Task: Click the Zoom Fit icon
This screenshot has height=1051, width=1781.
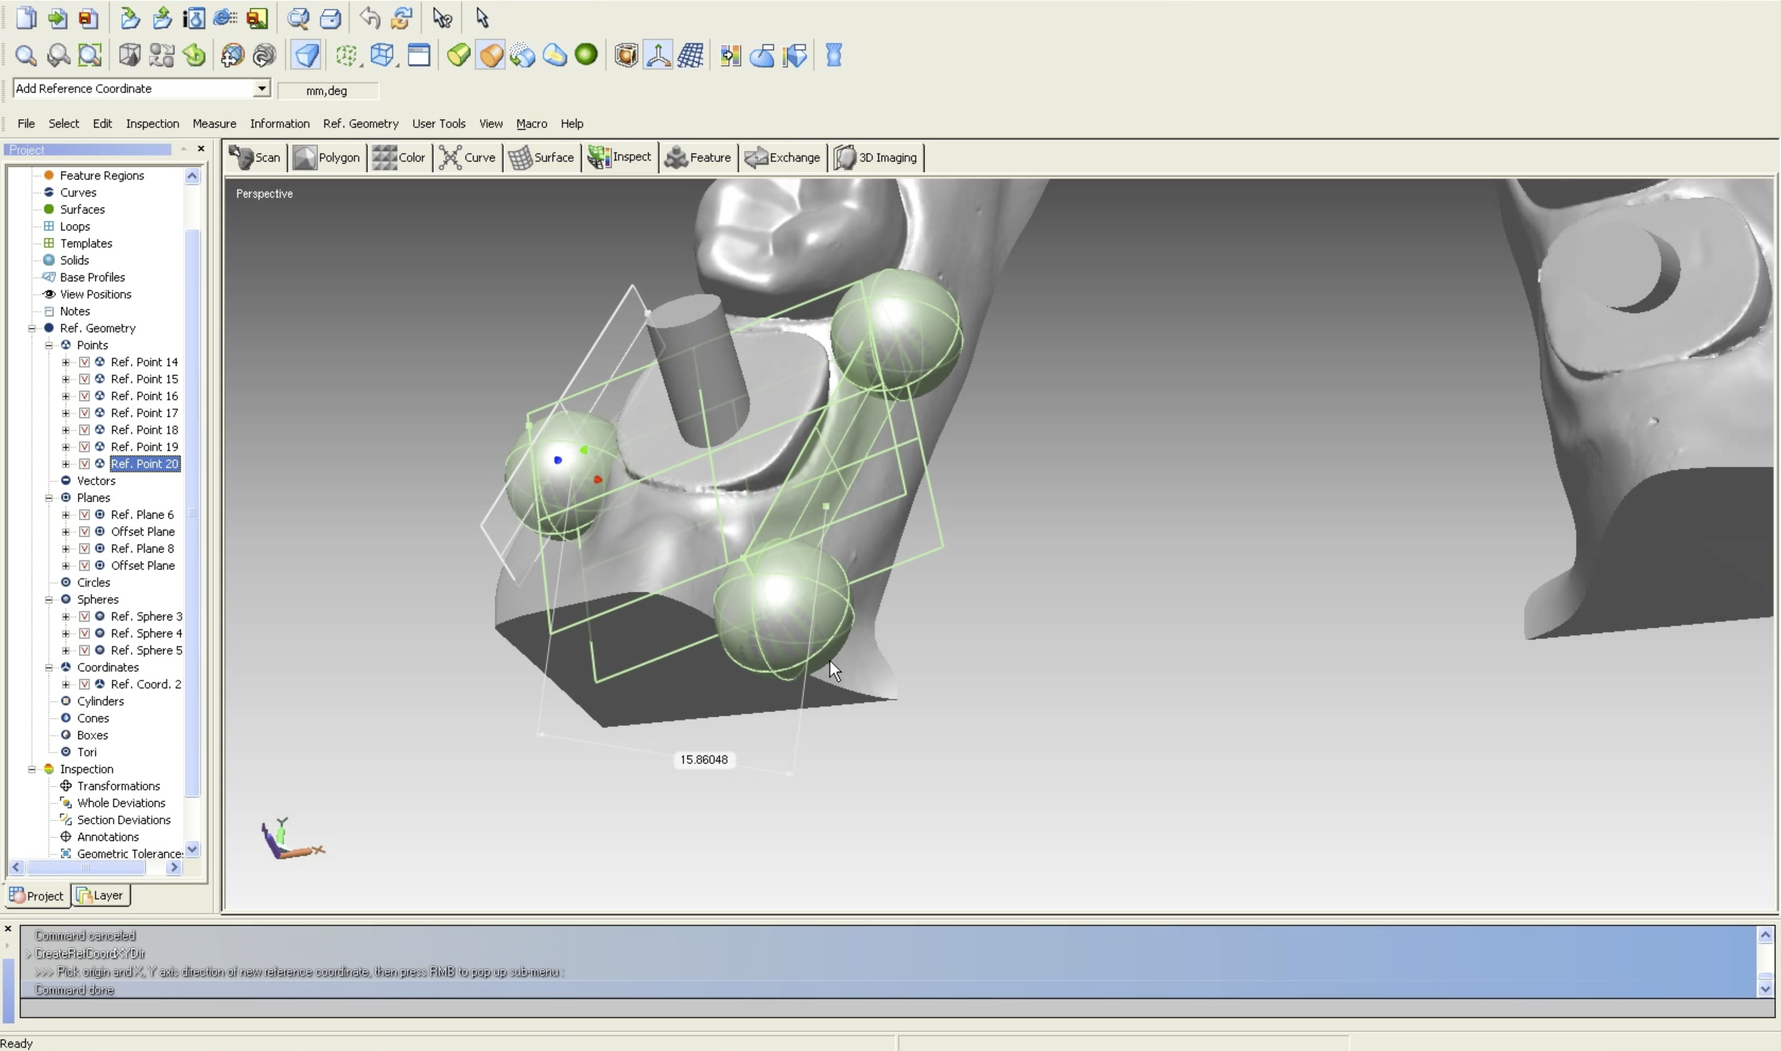Action: (90, 55)
